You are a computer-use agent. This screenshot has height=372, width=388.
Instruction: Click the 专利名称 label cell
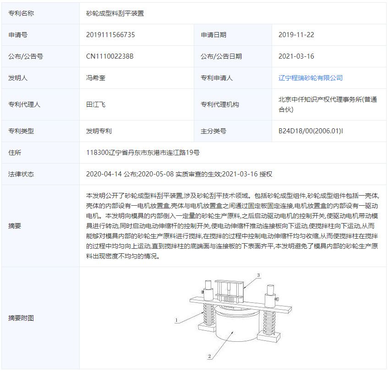41,13
